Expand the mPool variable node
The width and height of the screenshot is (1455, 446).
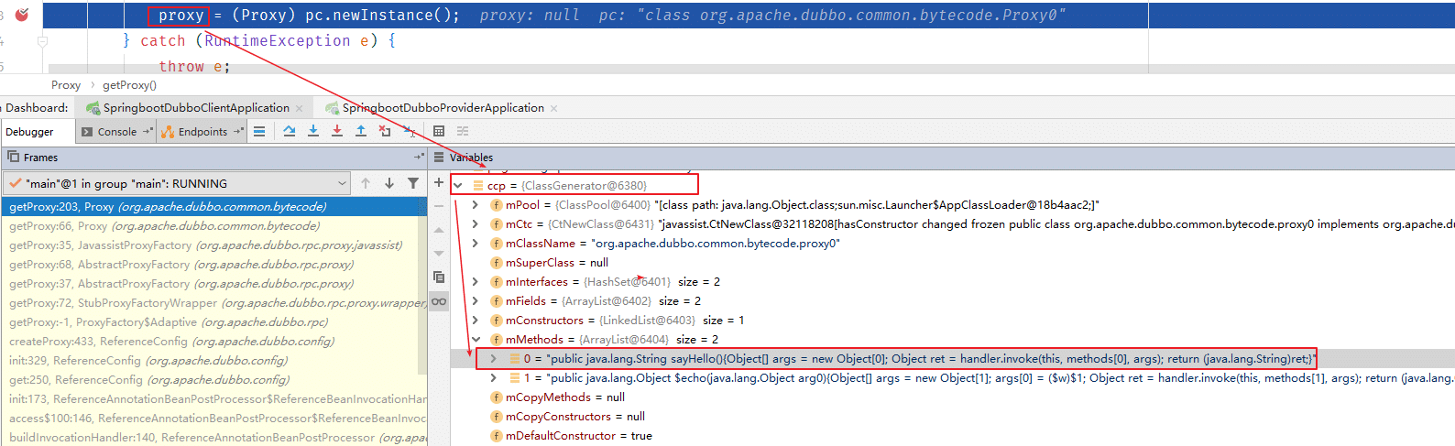click(475, 205)
